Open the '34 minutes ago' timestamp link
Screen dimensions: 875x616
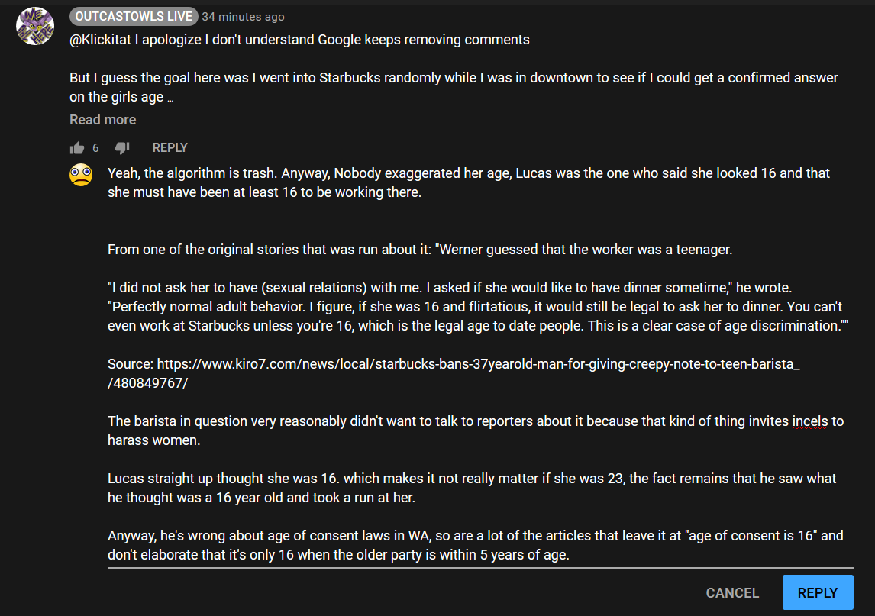[x=244, y=17]
